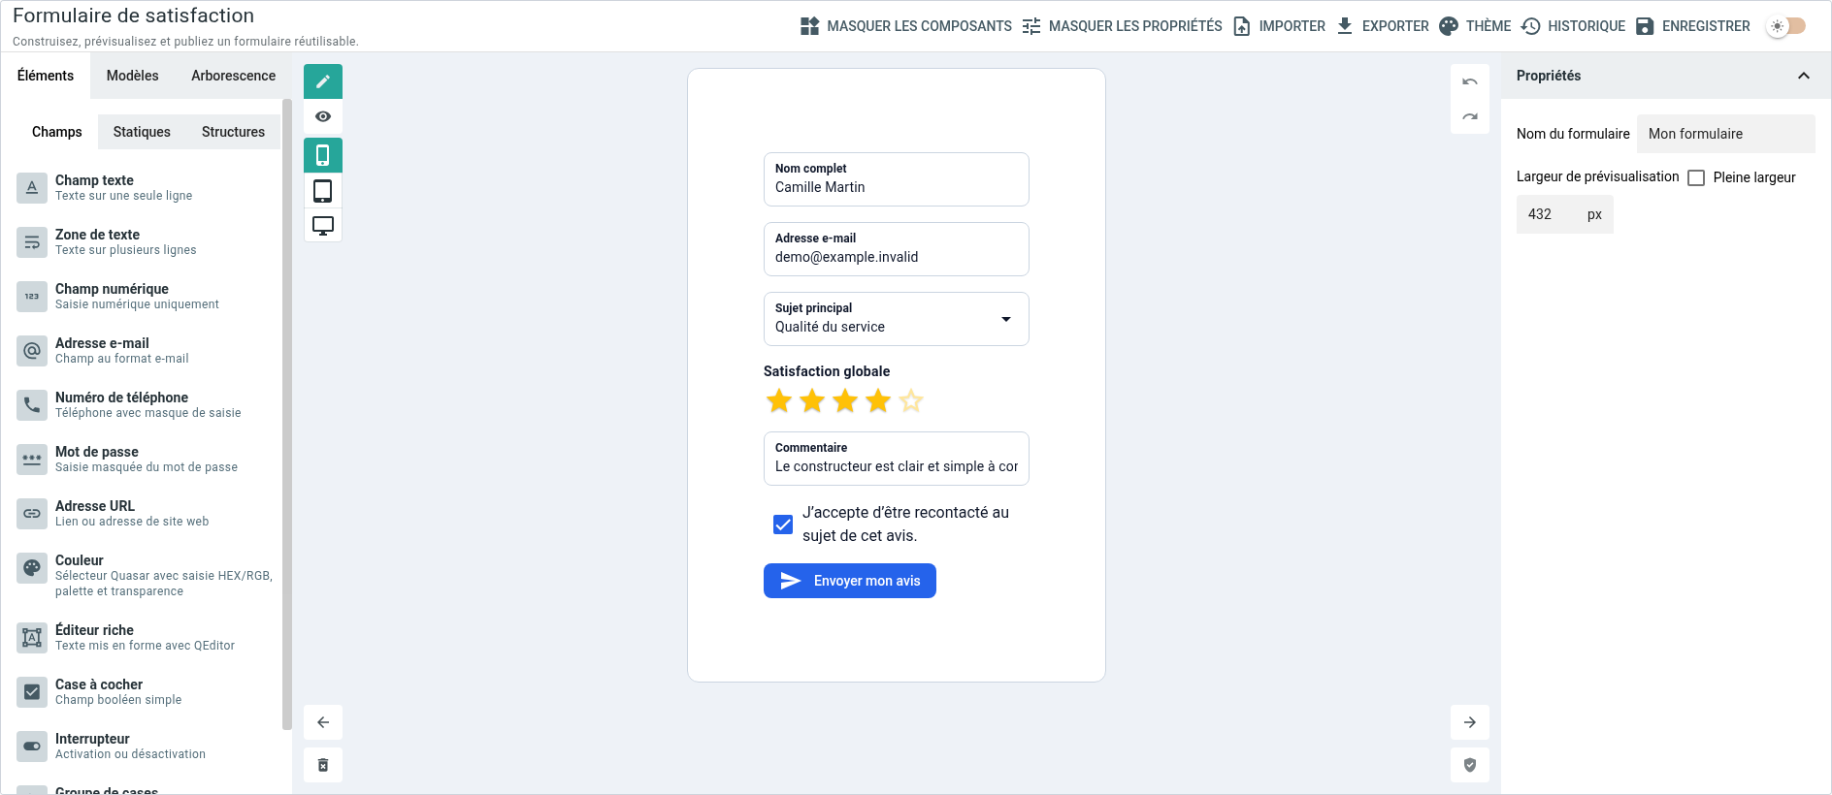
Task: Click the components list scrollbar
Action: click(x=287, y=414)
